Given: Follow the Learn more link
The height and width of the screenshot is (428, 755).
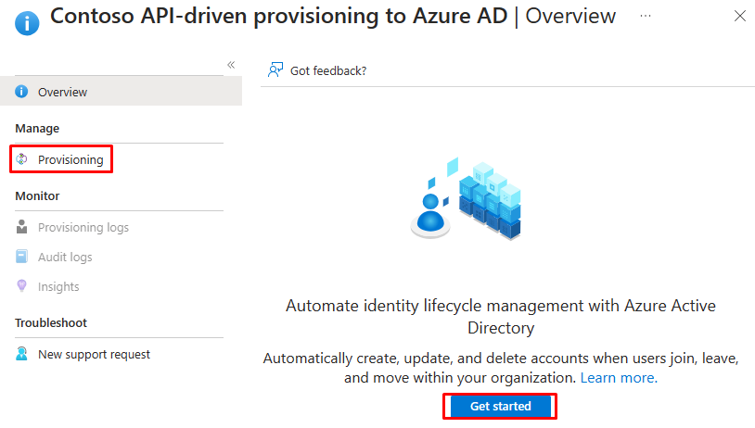Looking at the screenshot, I should tap(619, 378).
